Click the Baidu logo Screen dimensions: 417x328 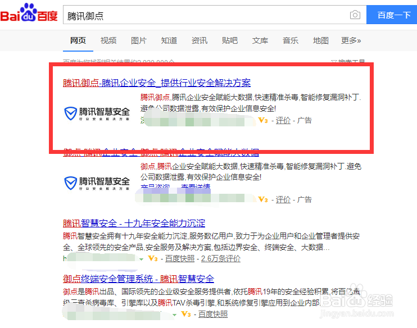[x=29, y=13]
